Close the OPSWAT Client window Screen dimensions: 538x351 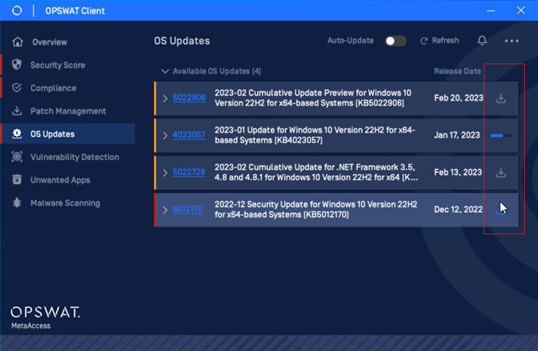(x=521, y=10)
